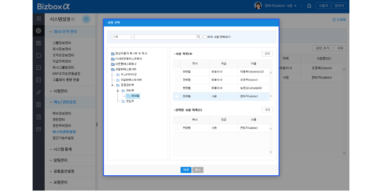Switch to 사용자 mode button in header
The image size is (382, 192).
coord(323,6)
